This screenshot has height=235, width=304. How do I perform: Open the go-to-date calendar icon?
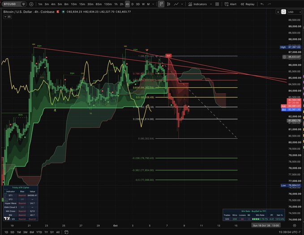point(66,232)
